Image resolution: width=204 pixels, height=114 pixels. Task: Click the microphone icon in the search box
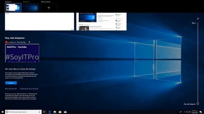40,112
